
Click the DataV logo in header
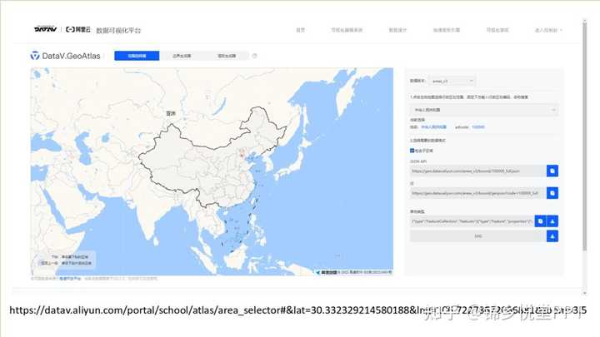pos(46,29)
